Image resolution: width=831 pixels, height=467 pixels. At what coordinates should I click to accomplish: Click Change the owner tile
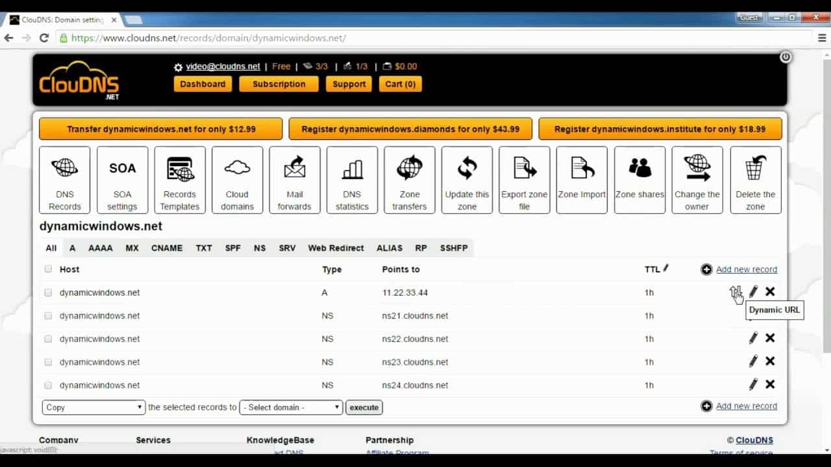[x=697, y=180]
